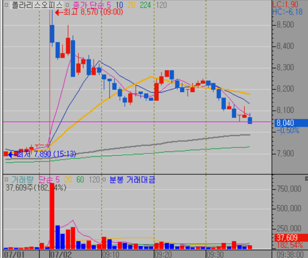This screenshot has height=258, width=308.
Task: Click the LC:1.90 indicator
Action: [x=285, y=4]
